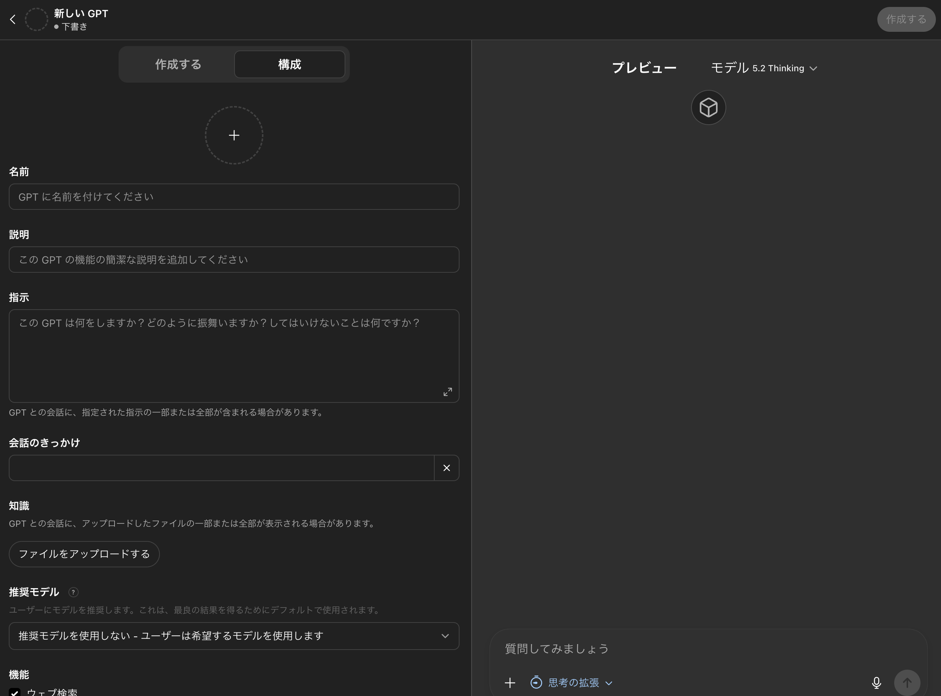Viewport: 941px width, 696px height.
Task: Open the 推奨モデル selection dropdown
Action: pos(234,636)
